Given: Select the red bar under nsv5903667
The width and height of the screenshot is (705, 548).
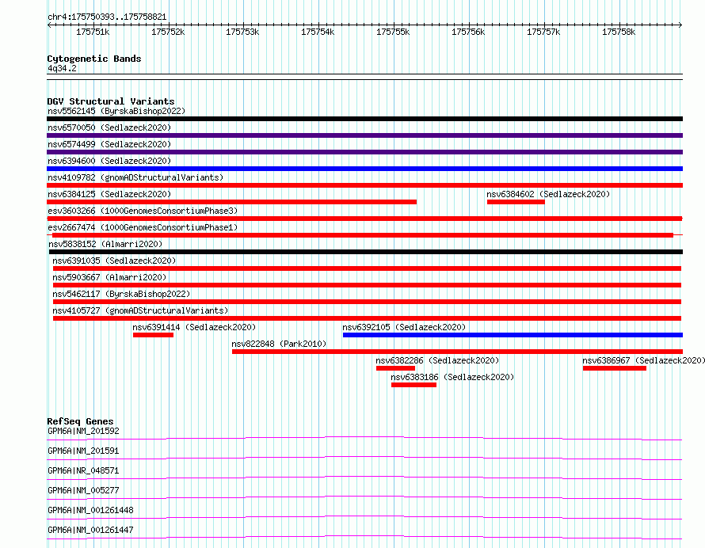Looking at the screenshot, I should [x=367, y=285].
